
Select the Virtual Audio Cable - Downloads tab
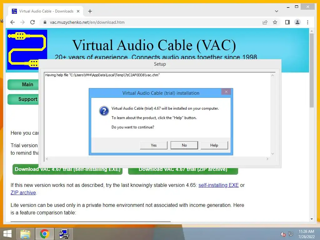tap(46, 11)
